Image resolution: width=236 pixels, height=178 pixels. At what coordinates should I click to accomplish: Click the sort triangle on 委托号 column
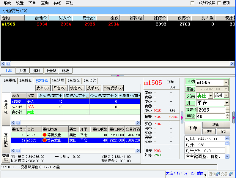(x=23, y=129)
